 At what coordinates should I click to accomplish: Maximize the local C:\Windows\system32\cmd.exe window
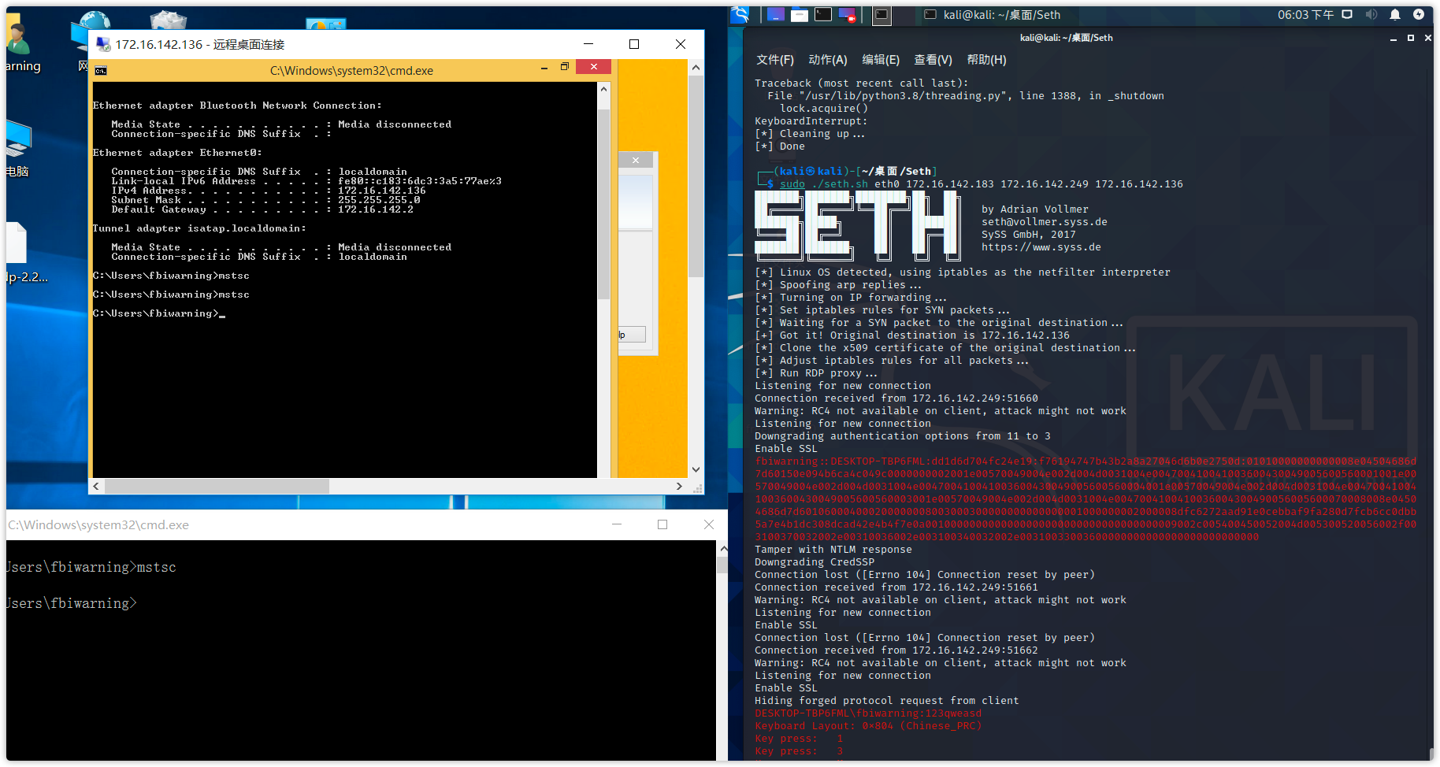(662, 524)
